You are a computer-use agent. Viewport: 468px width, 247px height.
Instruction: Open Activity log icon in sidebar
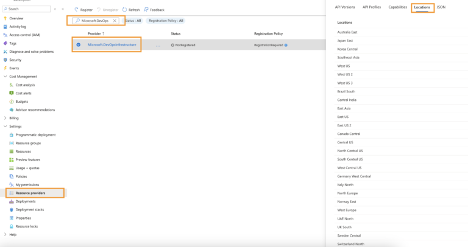(5, 27)
